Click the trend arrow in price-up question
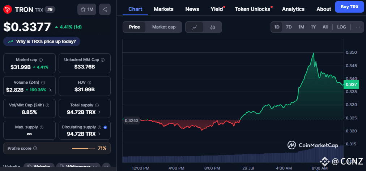 coord(10,42)
